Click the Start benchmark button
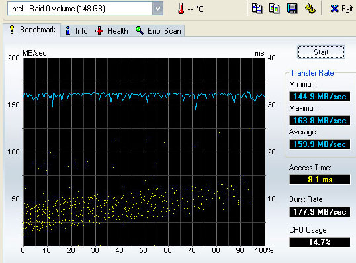 pos(321,52)
